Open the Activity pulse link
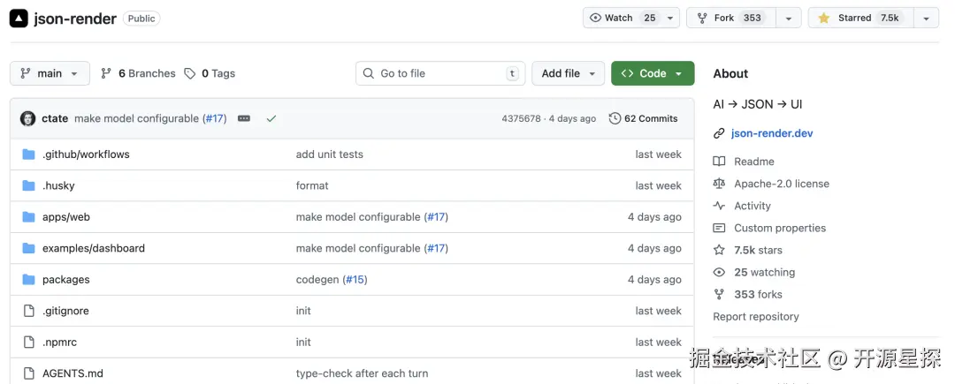Viewport: 955px width, 384px height. [752, 206]
